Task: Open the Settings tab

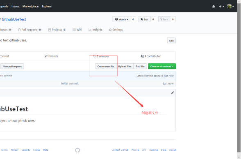Action: (x=116, y=30)
